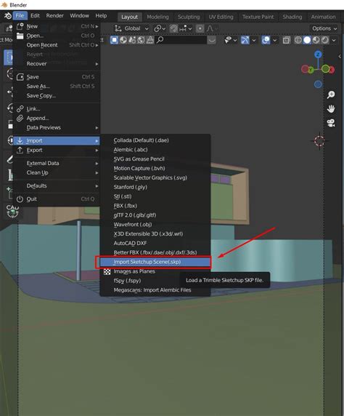
Task: Click the button right of the search field
Action: point(212,40)
